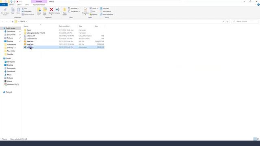The width and height of the screenshot is (260, 146).
Task: Click Network in navigation pane
Action: (9, 92)
